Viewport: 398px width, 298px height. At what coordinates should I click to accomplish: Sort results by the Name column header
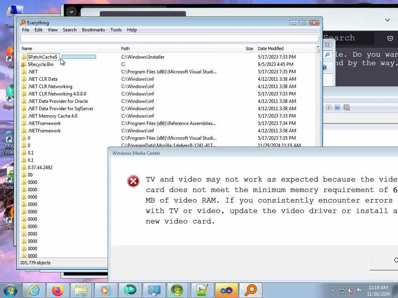(69, 49)
